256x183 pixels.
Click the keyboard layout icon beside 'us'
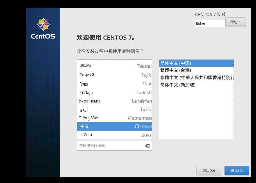pyautogui.click(x=198, y=23)
